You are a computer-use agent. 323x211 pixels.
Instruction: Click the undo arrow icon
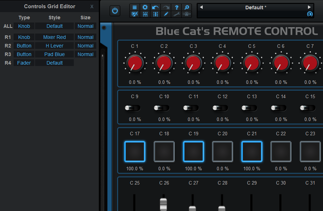155,7
